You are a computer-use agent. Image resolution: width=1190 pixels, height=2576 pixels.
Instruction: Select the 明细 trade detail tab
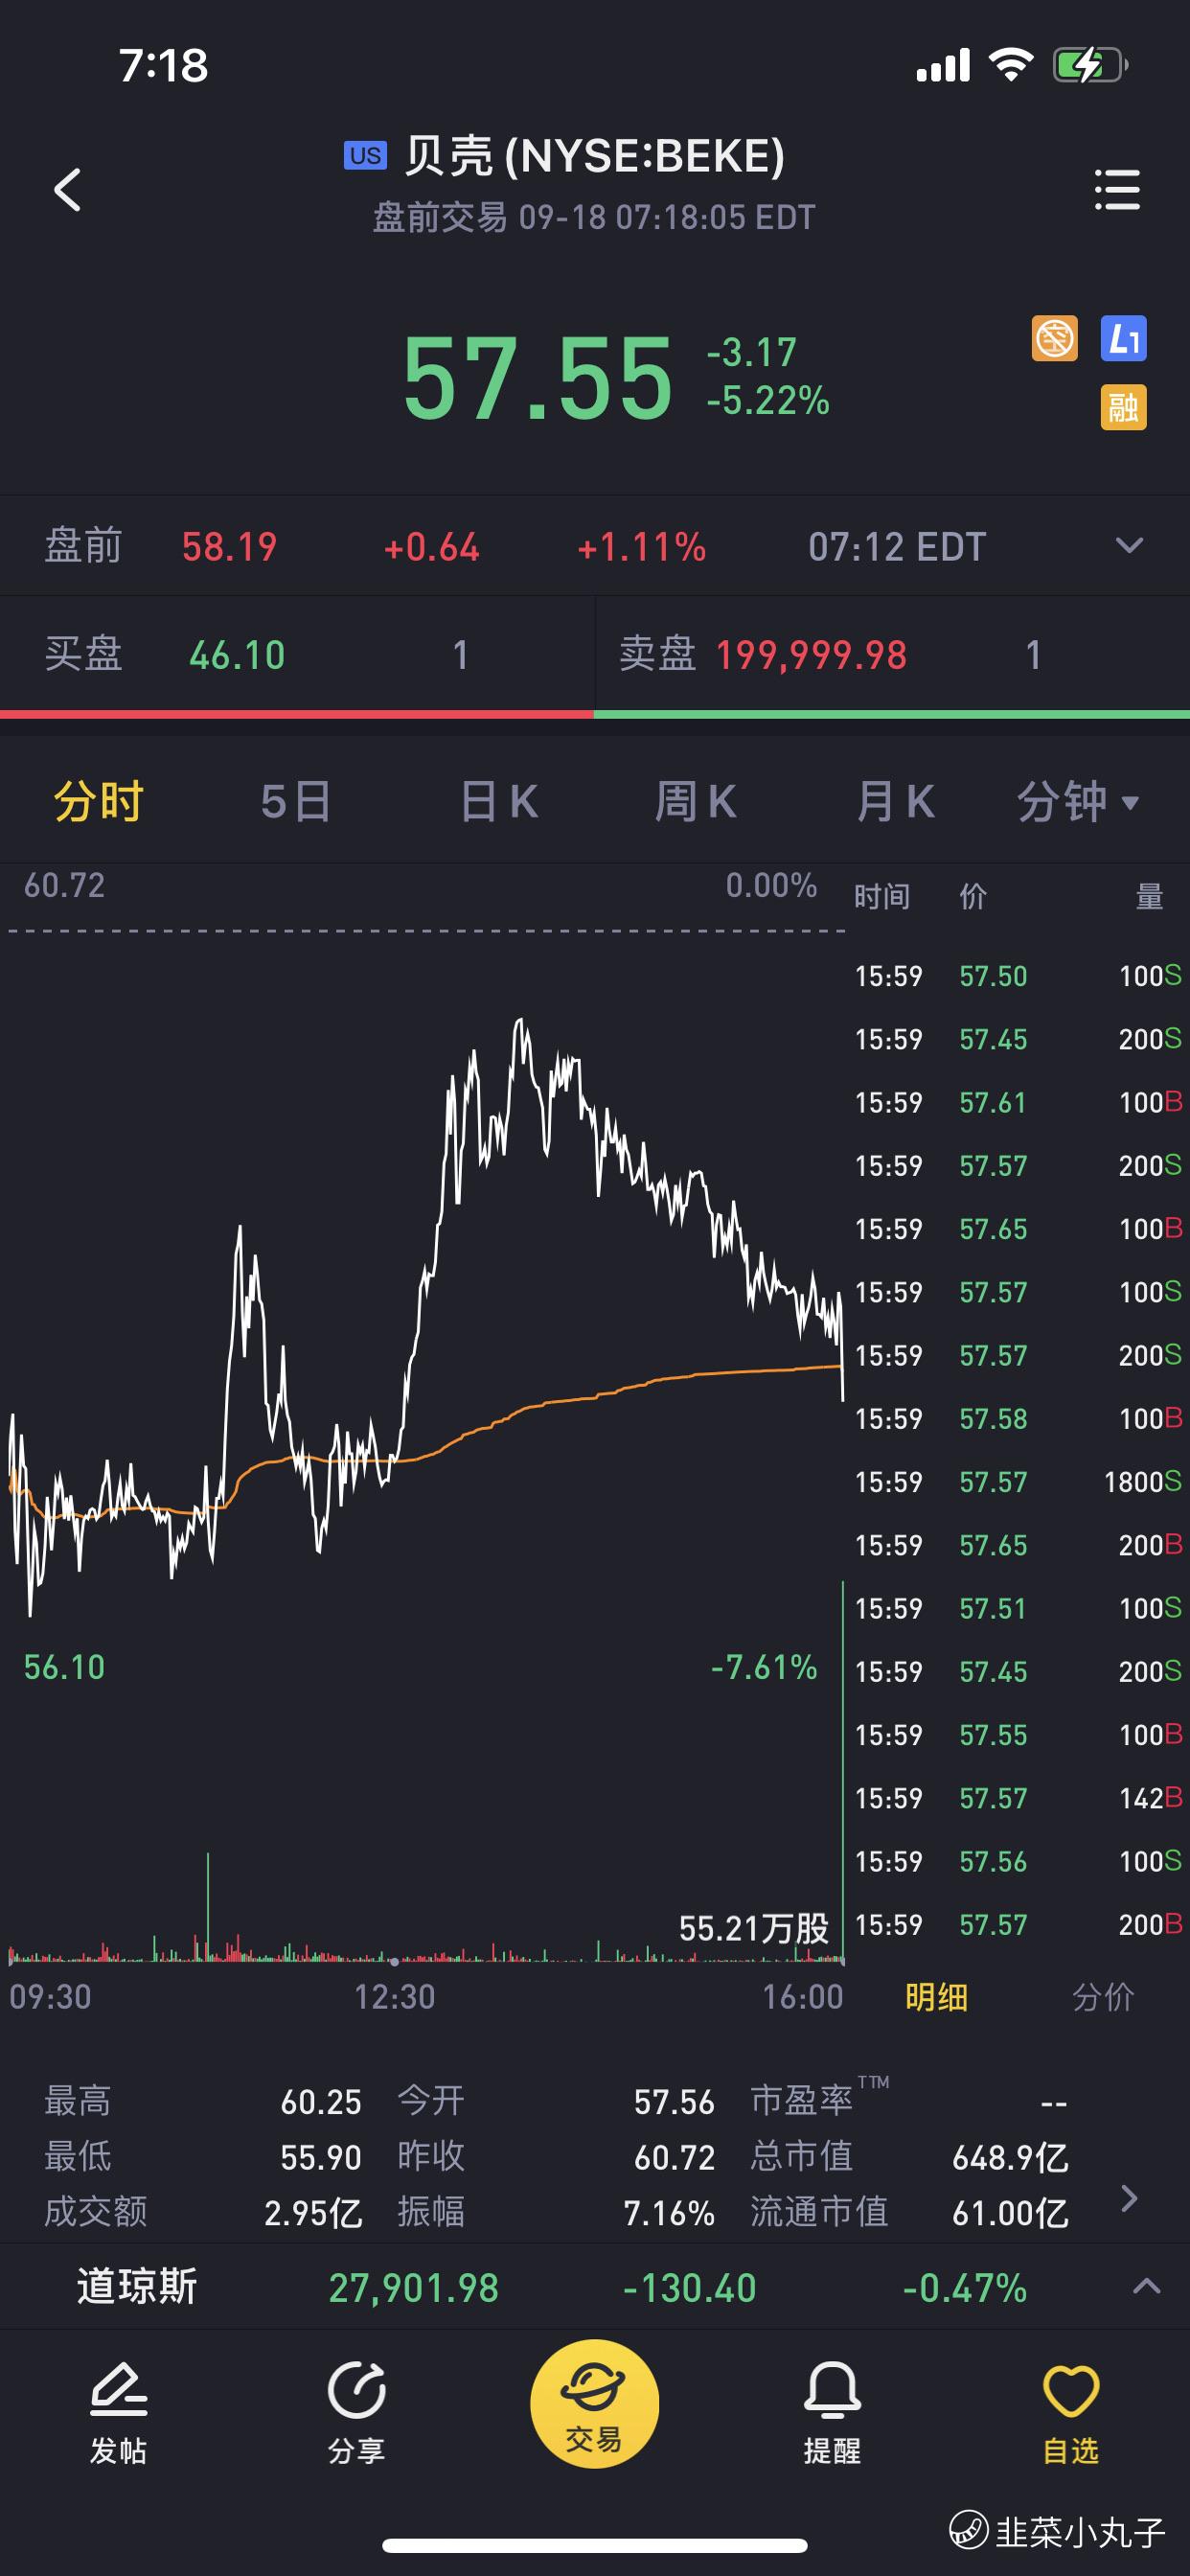pos(936,1997)
